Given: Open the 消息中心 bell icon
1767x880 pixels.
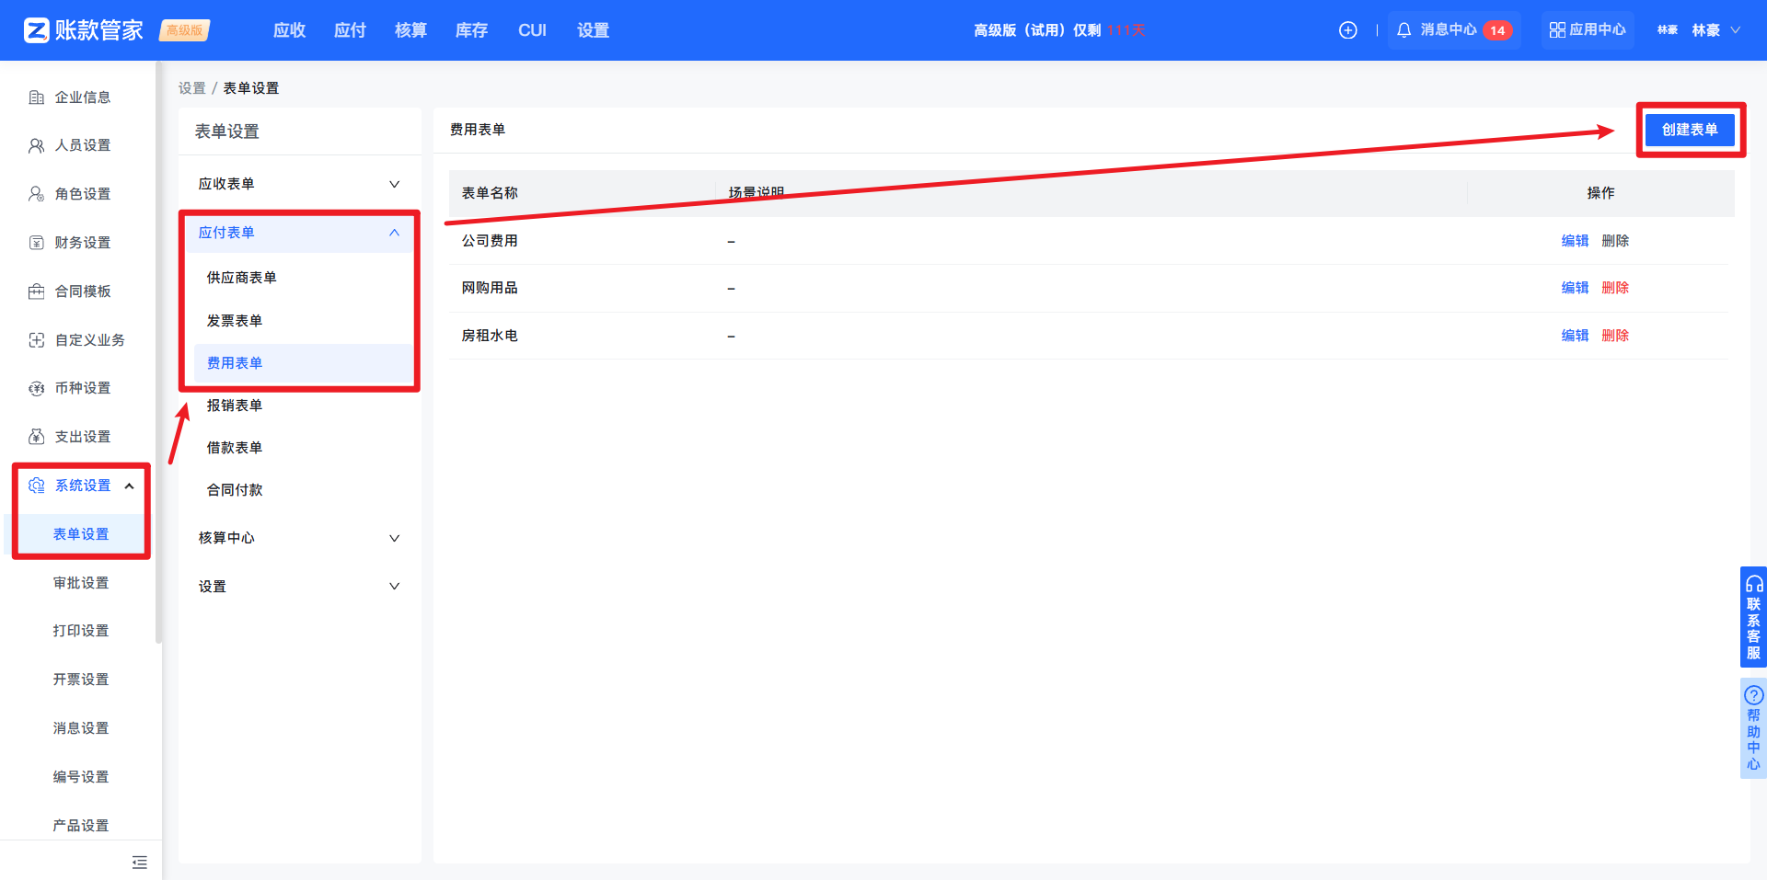Looking at the screenshot, I should 1403,30.
